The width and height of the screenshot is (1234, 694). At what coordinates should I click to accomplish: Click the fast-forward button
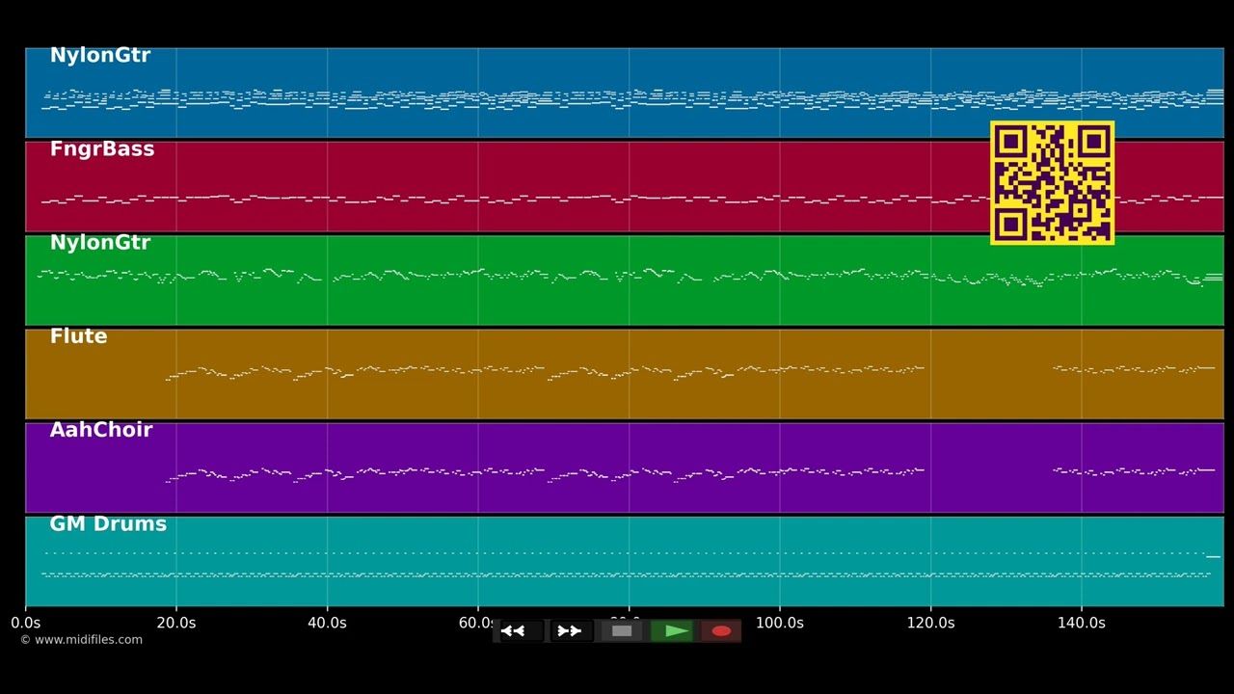pos(571,631)
